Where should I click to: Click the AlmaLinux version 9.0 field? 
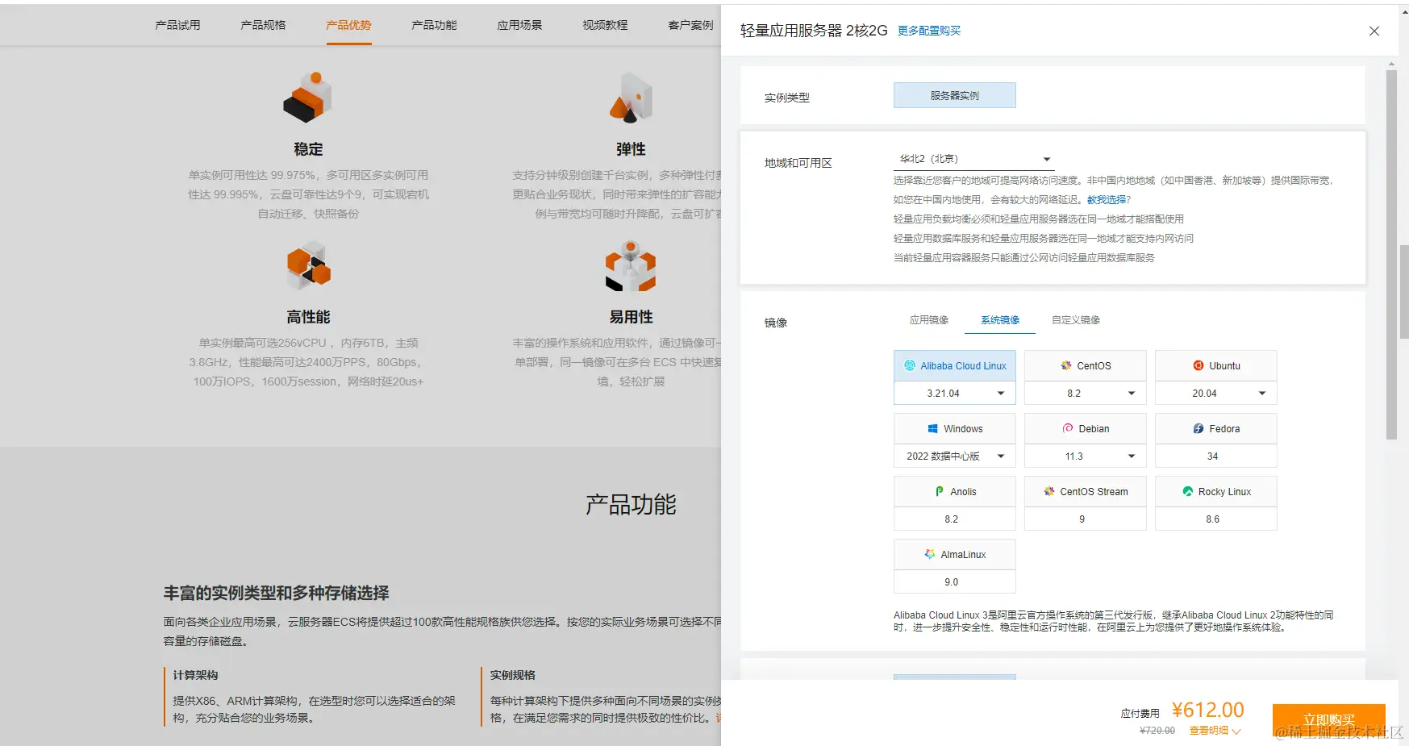pos(955,581)
